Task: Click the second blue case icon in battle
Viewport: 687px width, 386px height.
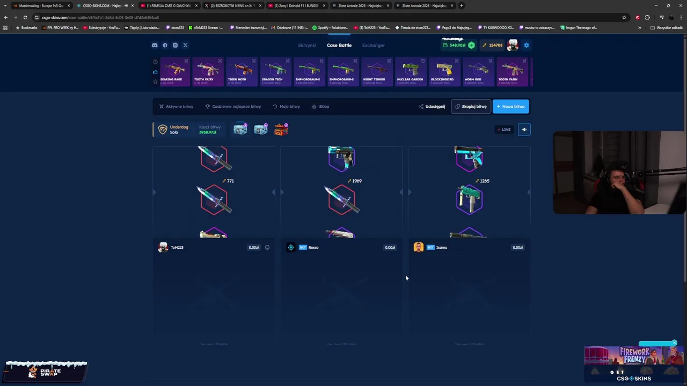Action: point(260,129)
